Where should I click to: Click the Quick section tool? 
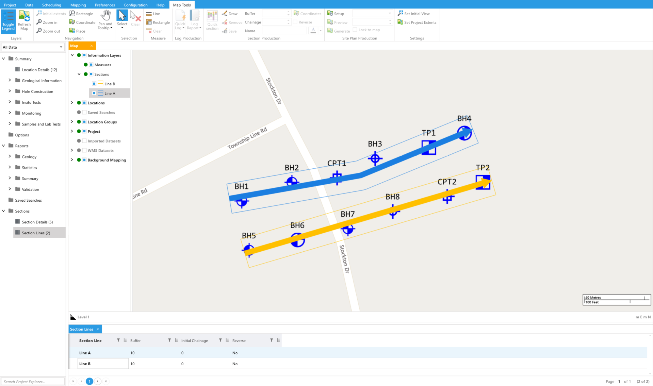click(x=212, y=20)
